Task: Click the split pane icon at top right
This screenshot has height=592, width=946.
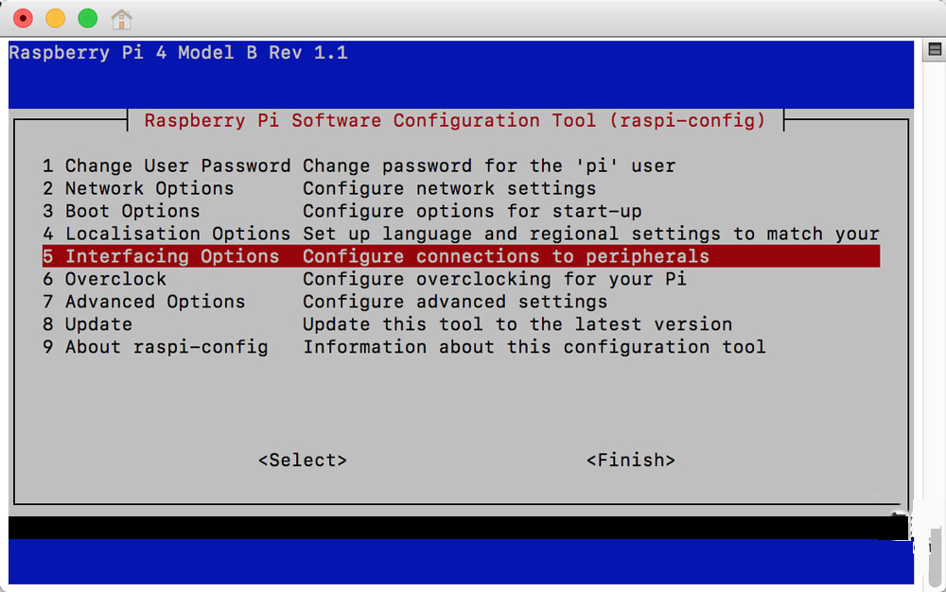Action: click(935, 49)
